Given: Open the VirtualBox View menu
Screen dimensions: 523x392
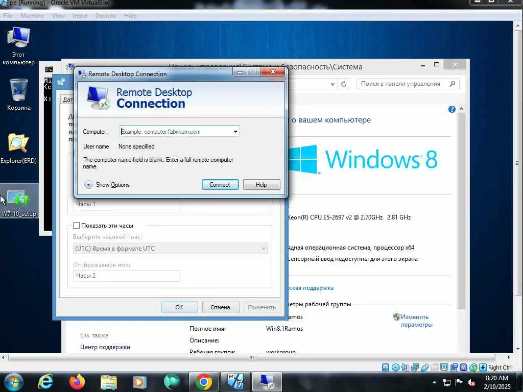Looking at the screenshot, I should pyautogui.click(x=58, y=16).
